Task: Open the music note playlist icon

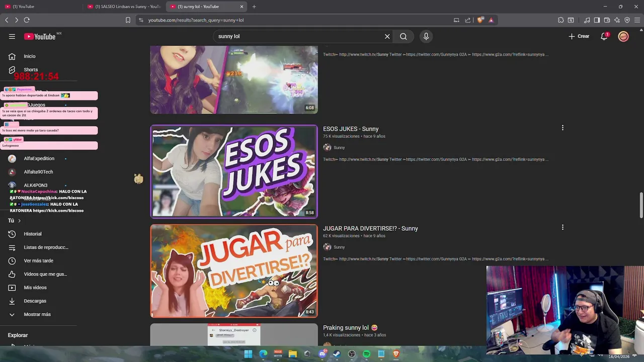Action: [587, 20]
